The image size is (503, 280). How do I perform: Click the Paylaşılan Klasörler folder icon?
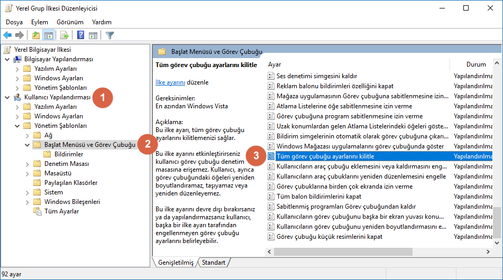pos(38,183)
